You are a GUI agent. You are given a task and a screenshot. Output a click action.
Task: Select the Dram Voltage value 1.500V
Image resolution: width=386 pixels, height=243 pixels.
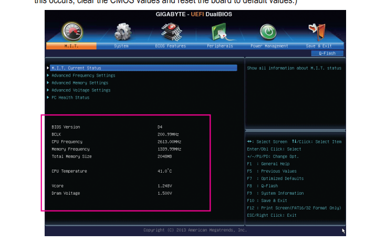point(165,193)
